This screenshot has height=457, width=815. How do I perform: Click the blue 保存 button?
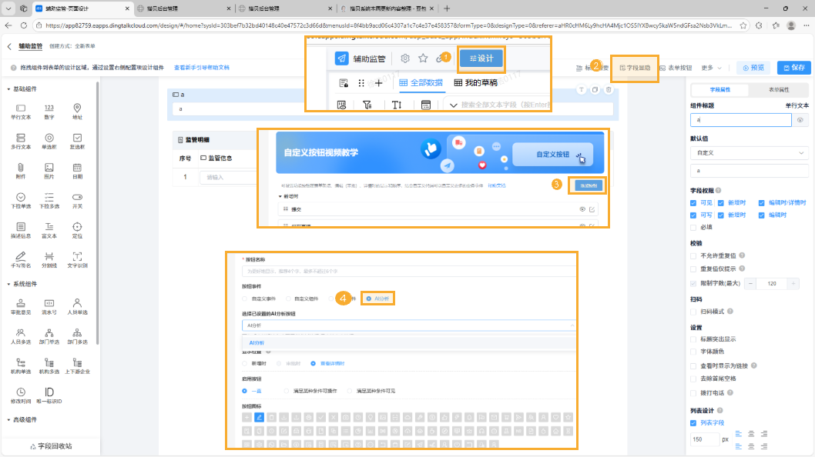[793, 68]
